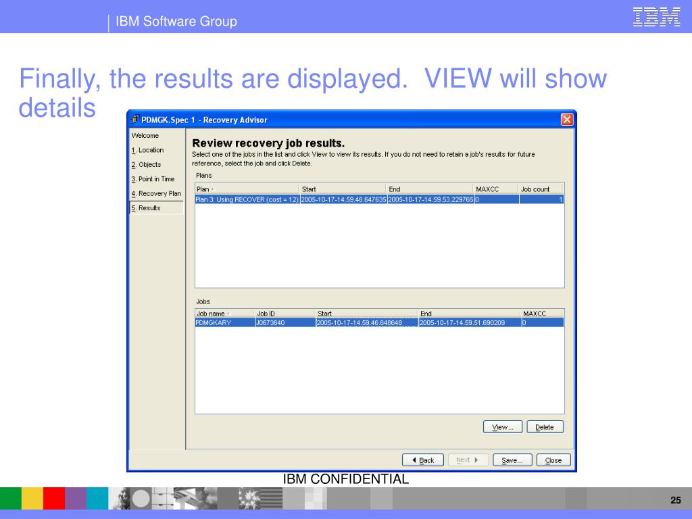Click plan start time 2005-10-17-14.59.46.647635

pos(343,199)
